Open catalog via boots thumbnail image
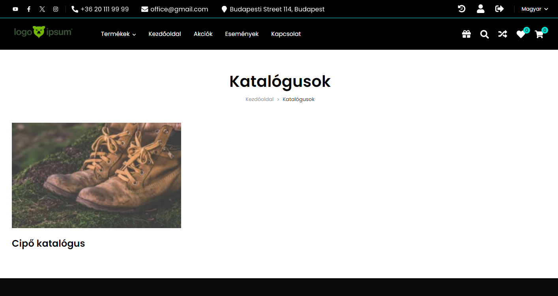The height and width of the screenshot is (296, 558). [96, 175]
